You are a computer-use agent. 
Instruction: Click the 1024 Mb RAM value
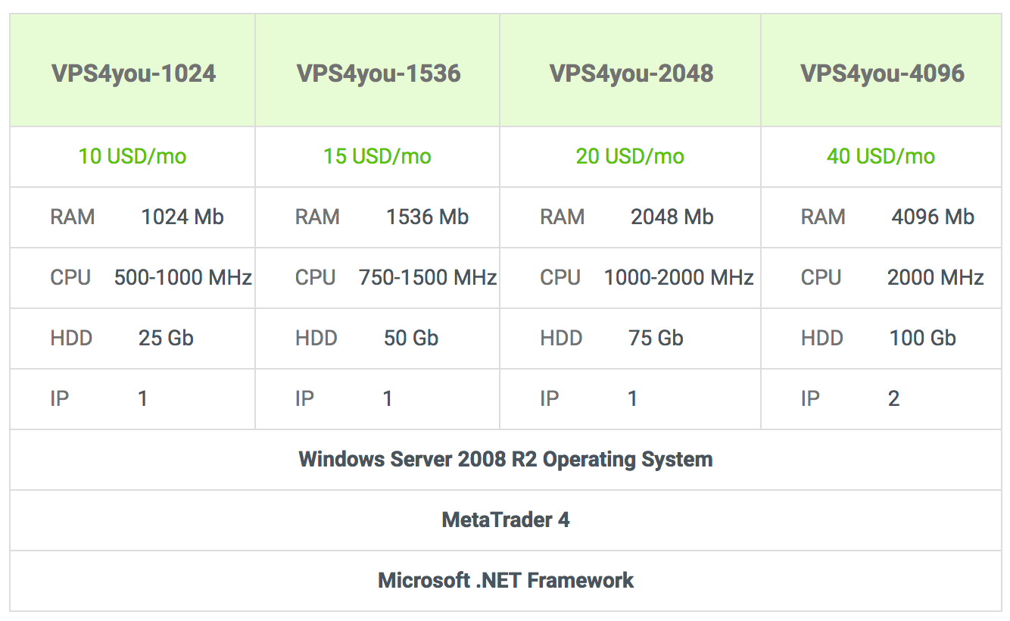[x=182, y=217]
